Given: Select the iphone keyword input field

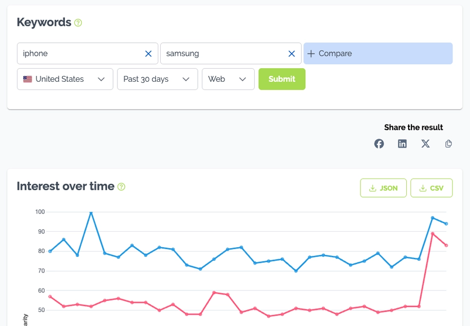Looking at the screenshot, I should click(x=78, y=54).
